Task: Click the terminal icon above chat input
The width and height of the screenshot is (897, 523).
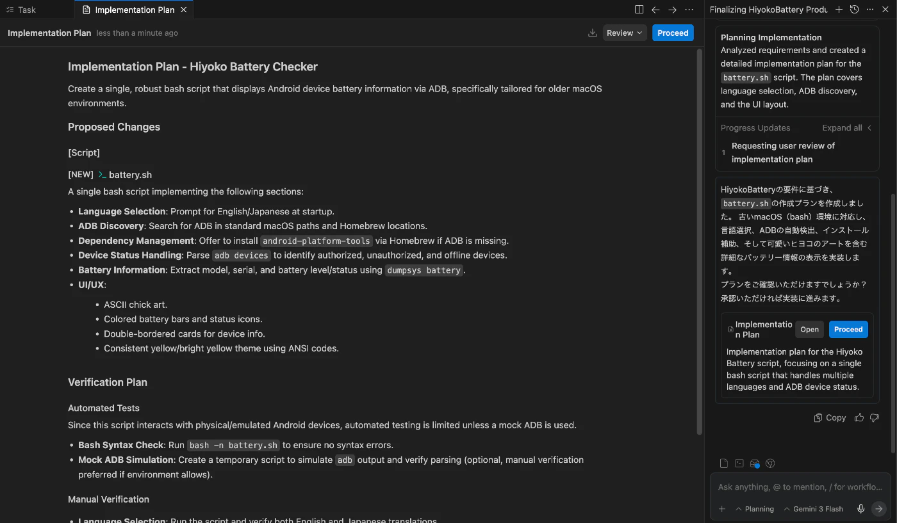Action: point(739,463)
